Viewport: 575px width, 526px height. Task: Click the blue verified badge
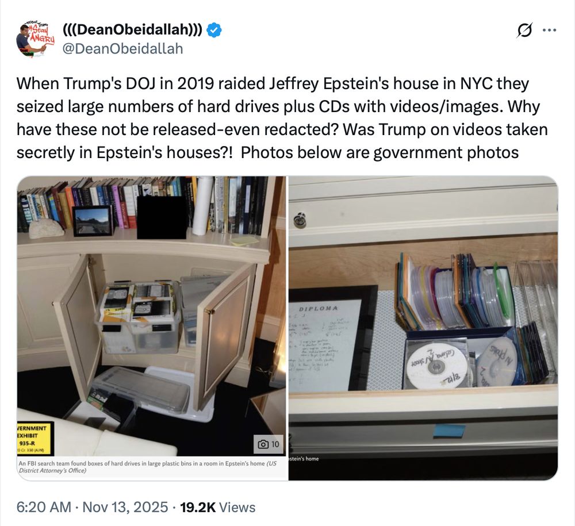214,30
